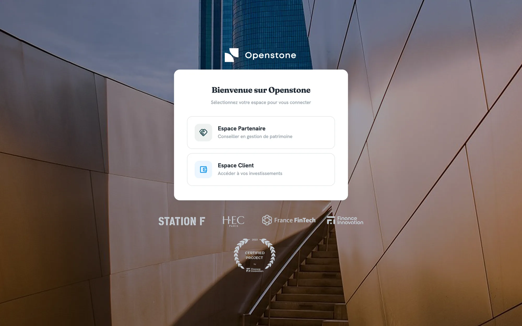Click 'Sélectionnez votre espace pour vous connecter' text
The height and width of the screenshot is (326, 522).
261,102
